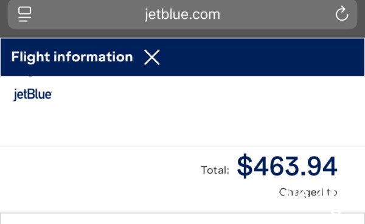The width and height of the screenshot is (365, 224).
Task: Click the bordered box below Charged to
Action: [182, 219]
